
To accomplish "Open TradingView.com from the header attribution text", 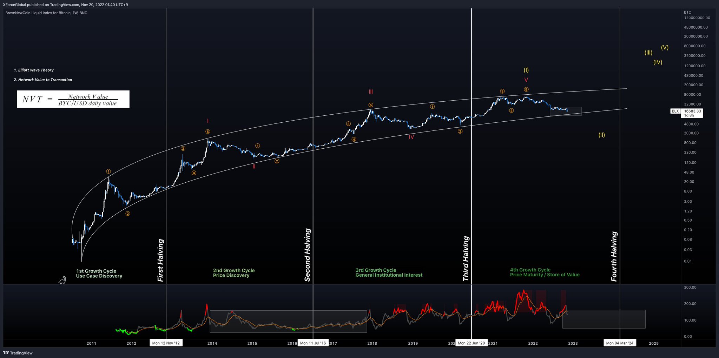I will click(64, 5).
